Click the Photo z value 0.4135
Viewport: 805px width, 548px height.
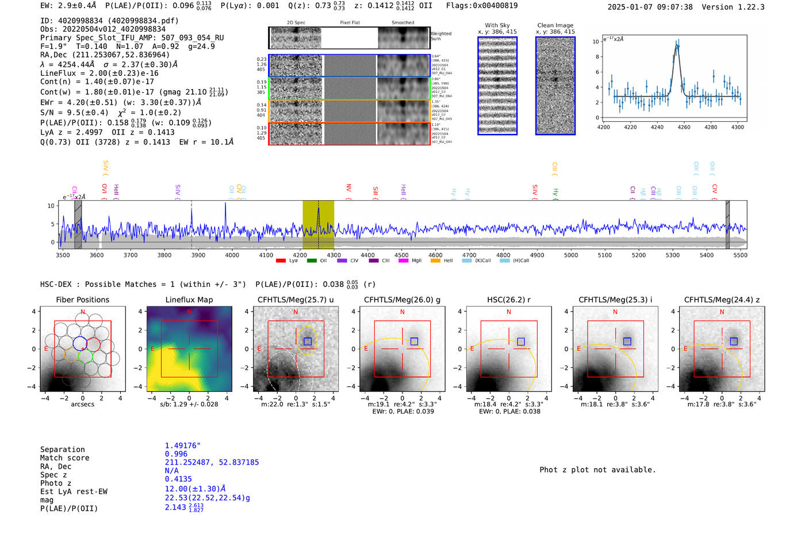click(178, 479)
